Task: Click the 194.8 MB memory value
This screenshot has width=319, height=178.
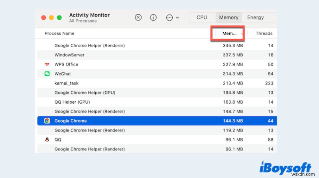Action: click(233, 93)
